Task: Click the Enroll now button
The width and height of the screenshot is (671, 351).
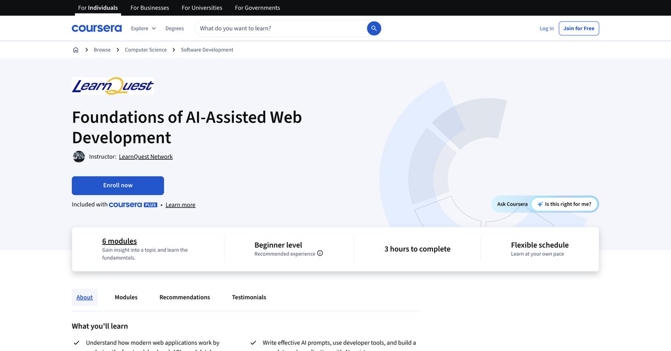Action: click(118, 185)
